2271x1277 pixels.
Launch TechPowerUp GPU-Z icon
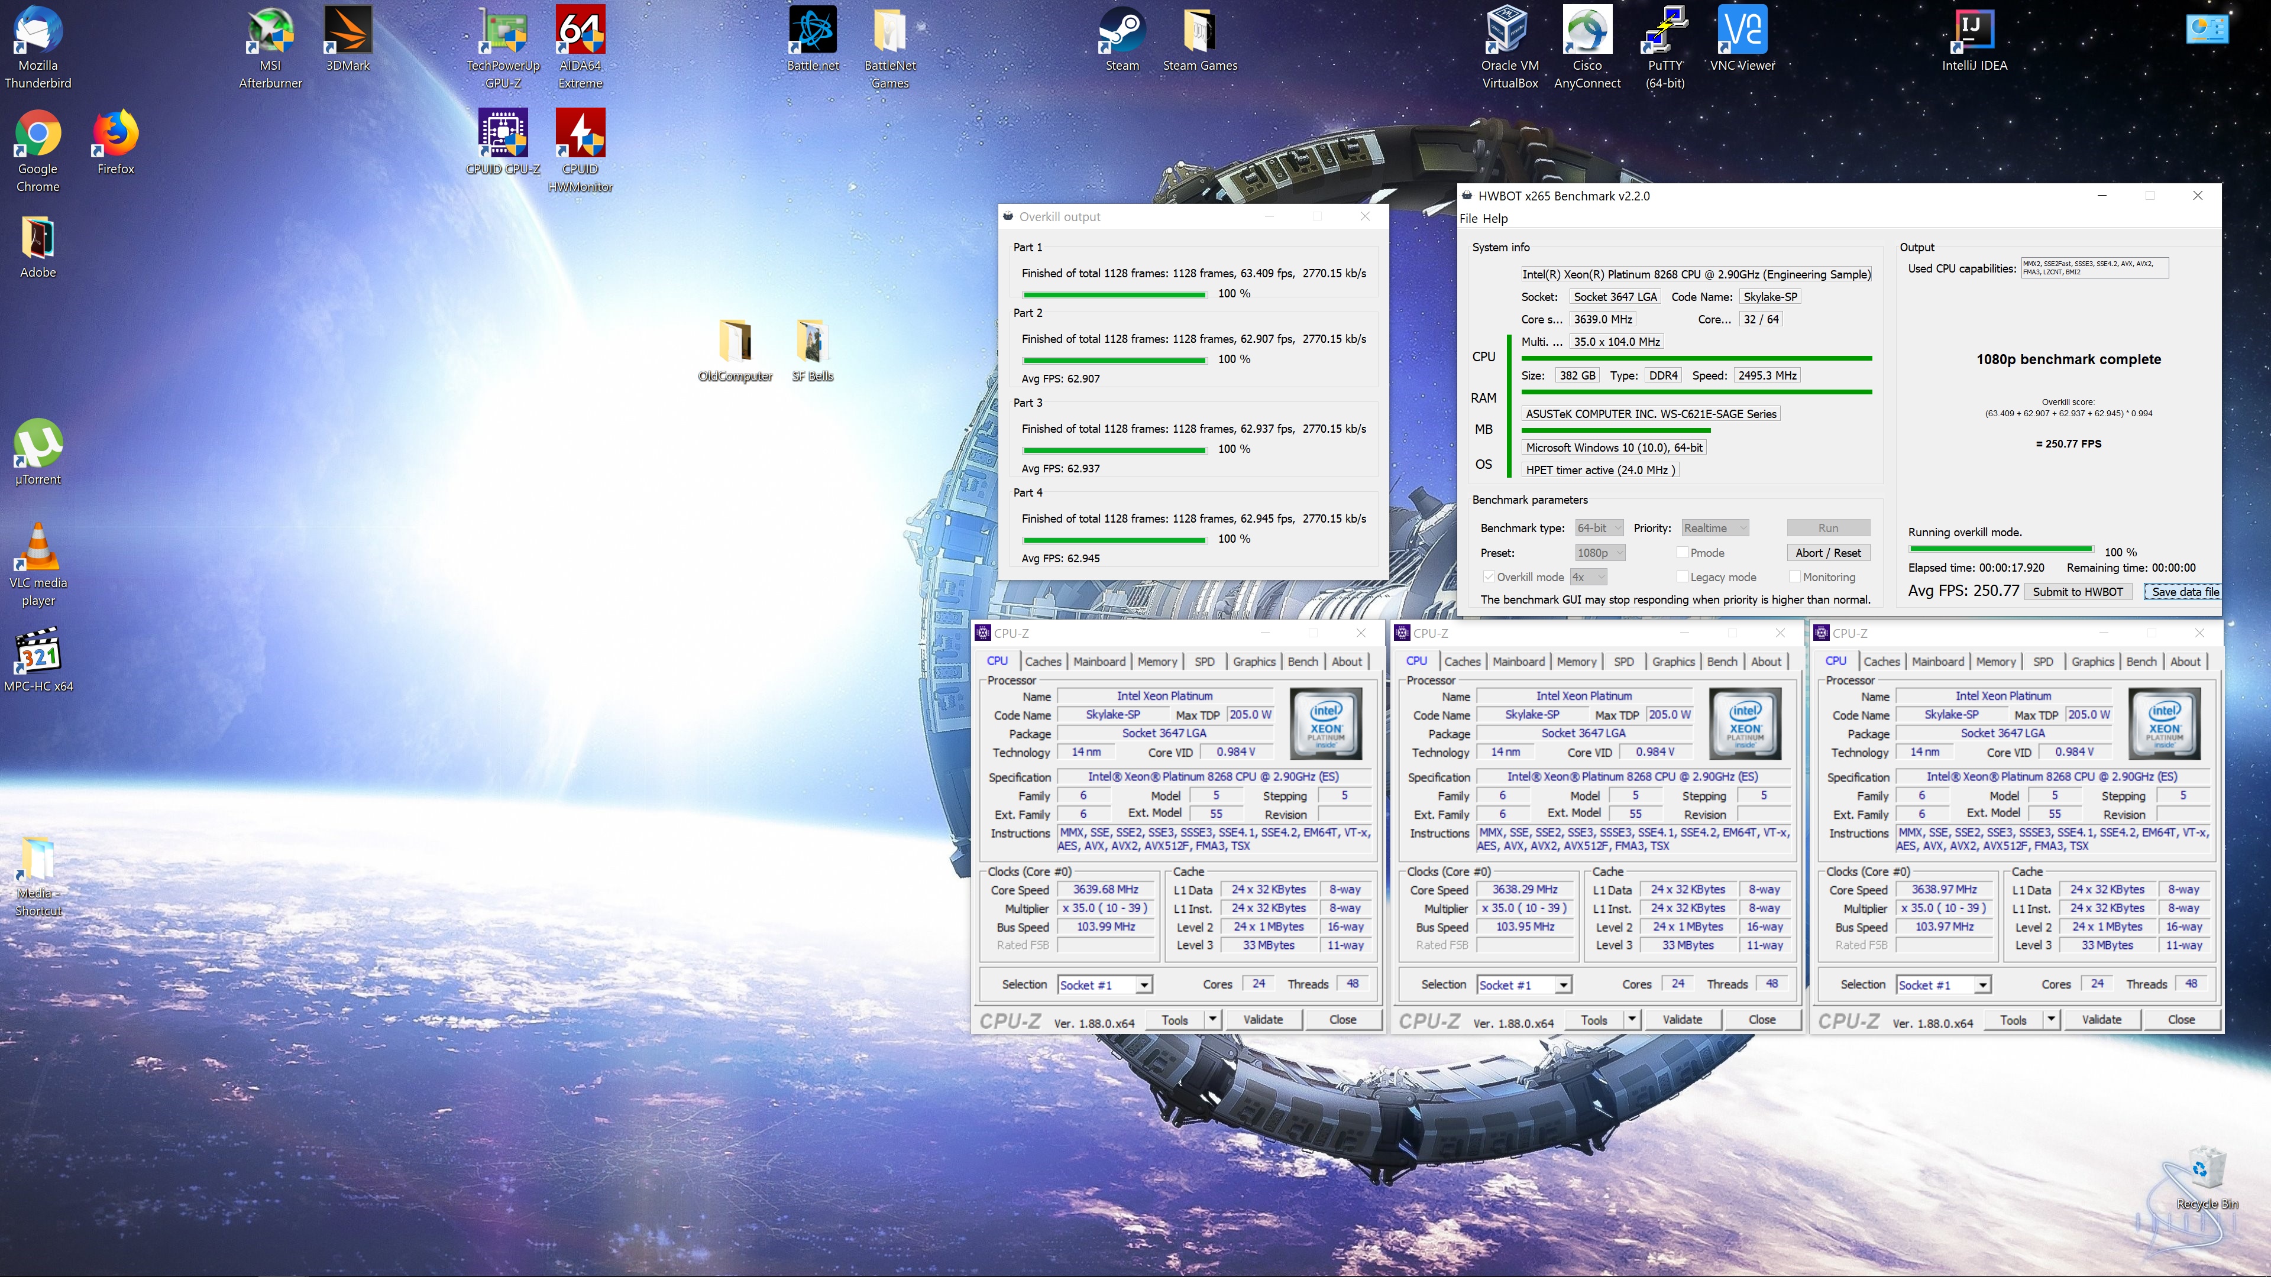[x=503, y=47]
